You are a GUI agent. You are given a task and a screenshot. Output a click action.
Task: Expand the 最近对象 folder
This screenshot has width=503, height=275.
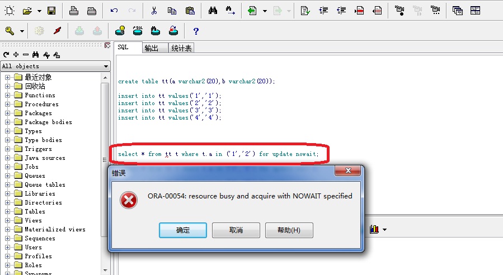click(x=7, y=77)
